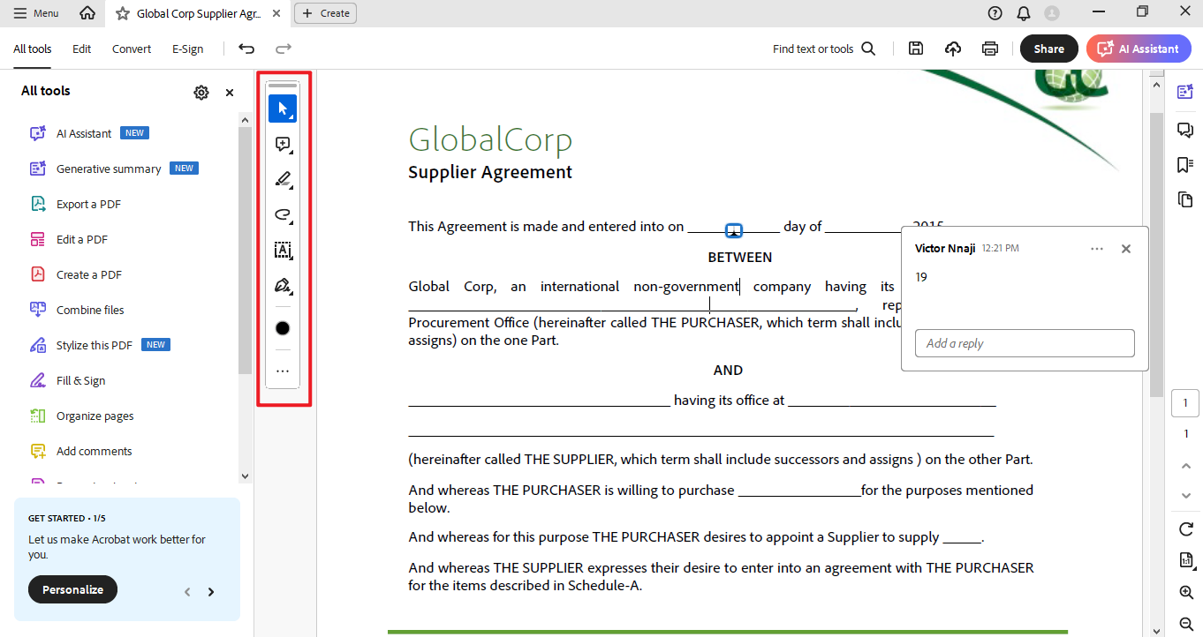Select the Sign pen tool
Screen dimensions: 1203x637
(x=283, y=286)
